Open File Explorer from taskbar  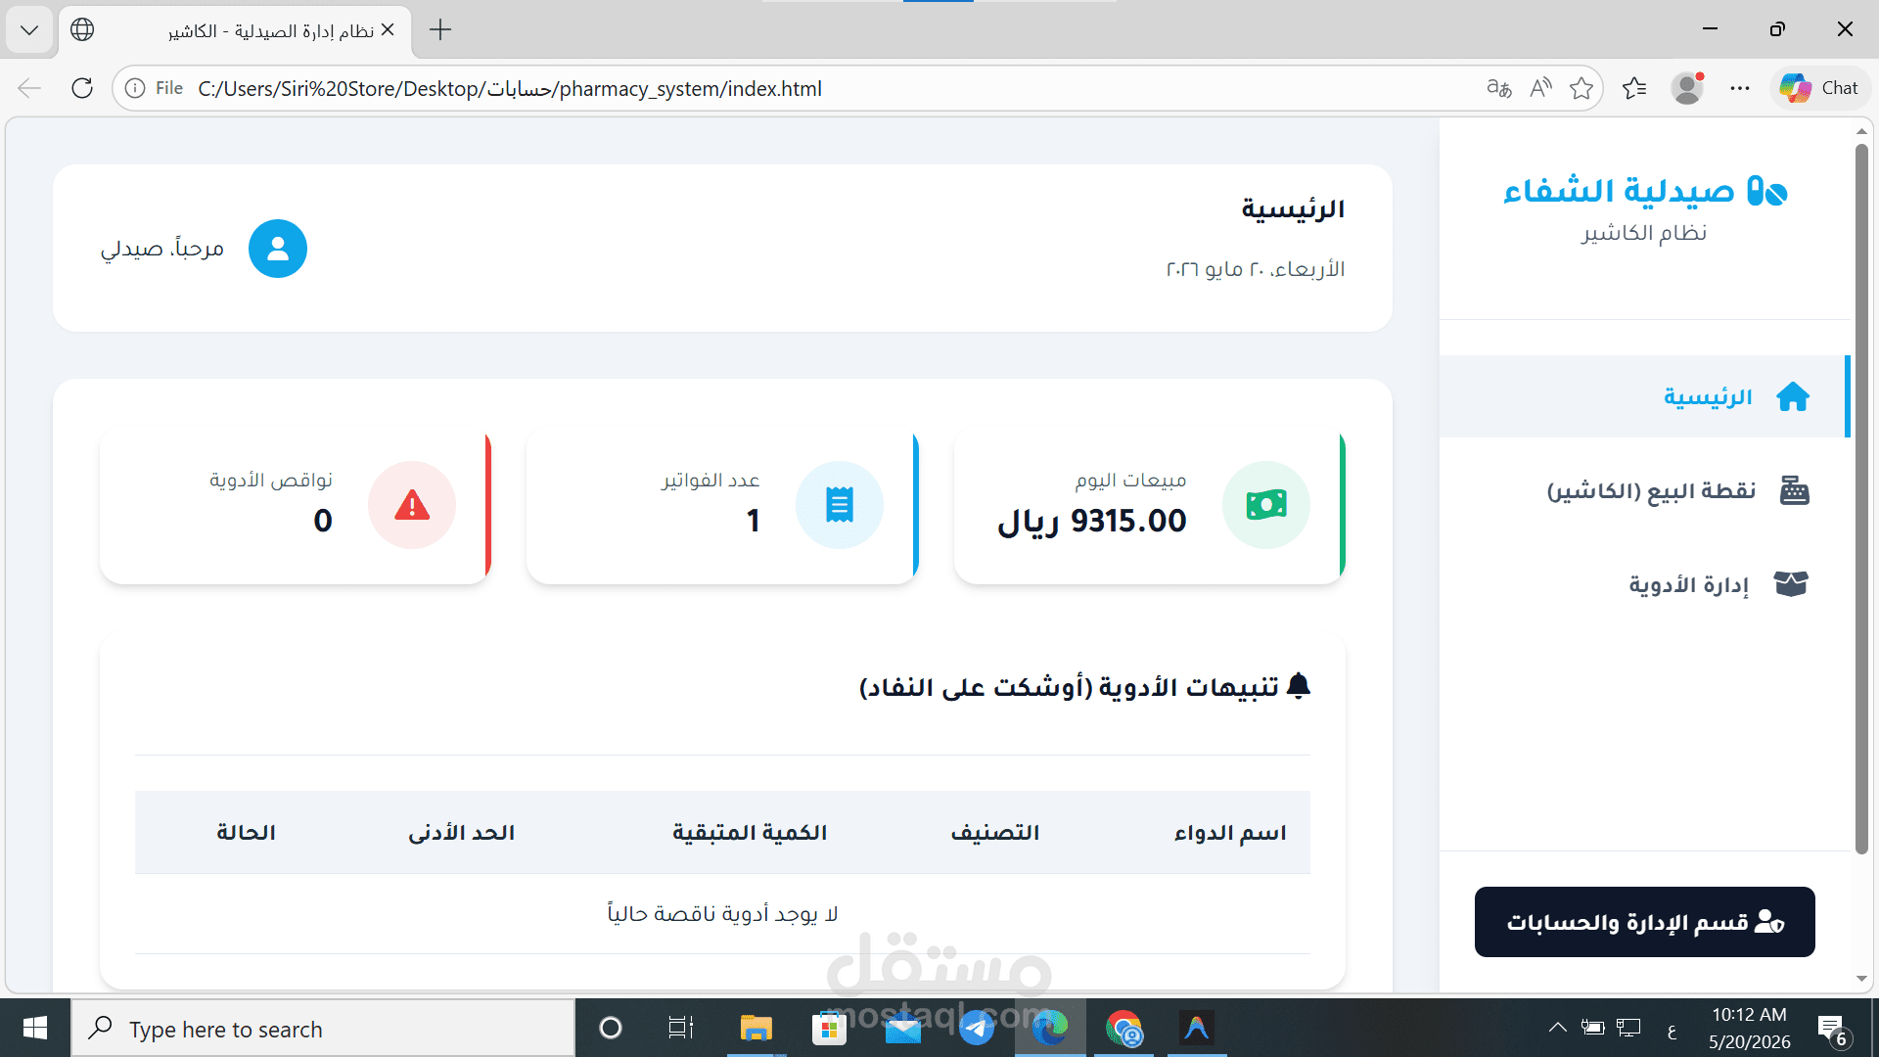coord(756,1028)
